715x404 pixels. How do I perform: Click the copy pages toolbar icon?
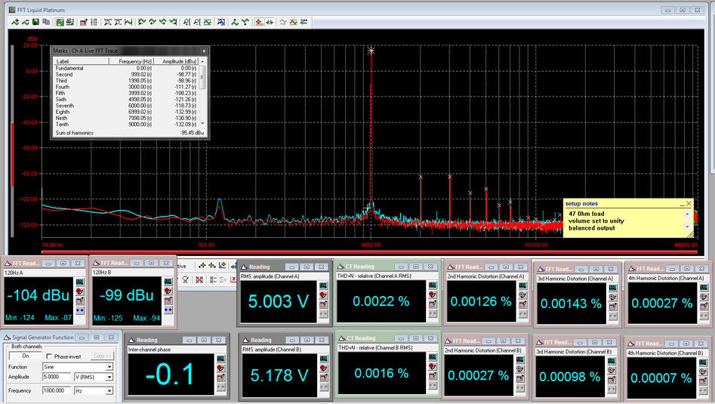[45, 22]
